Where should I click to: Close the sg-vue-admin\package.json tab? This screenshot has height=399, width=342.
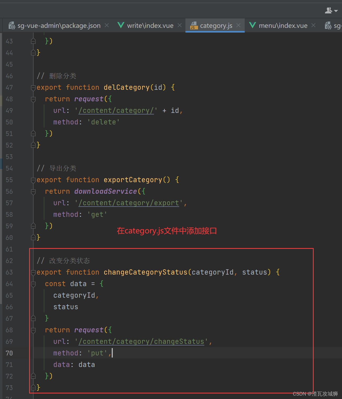click(107, 25)
